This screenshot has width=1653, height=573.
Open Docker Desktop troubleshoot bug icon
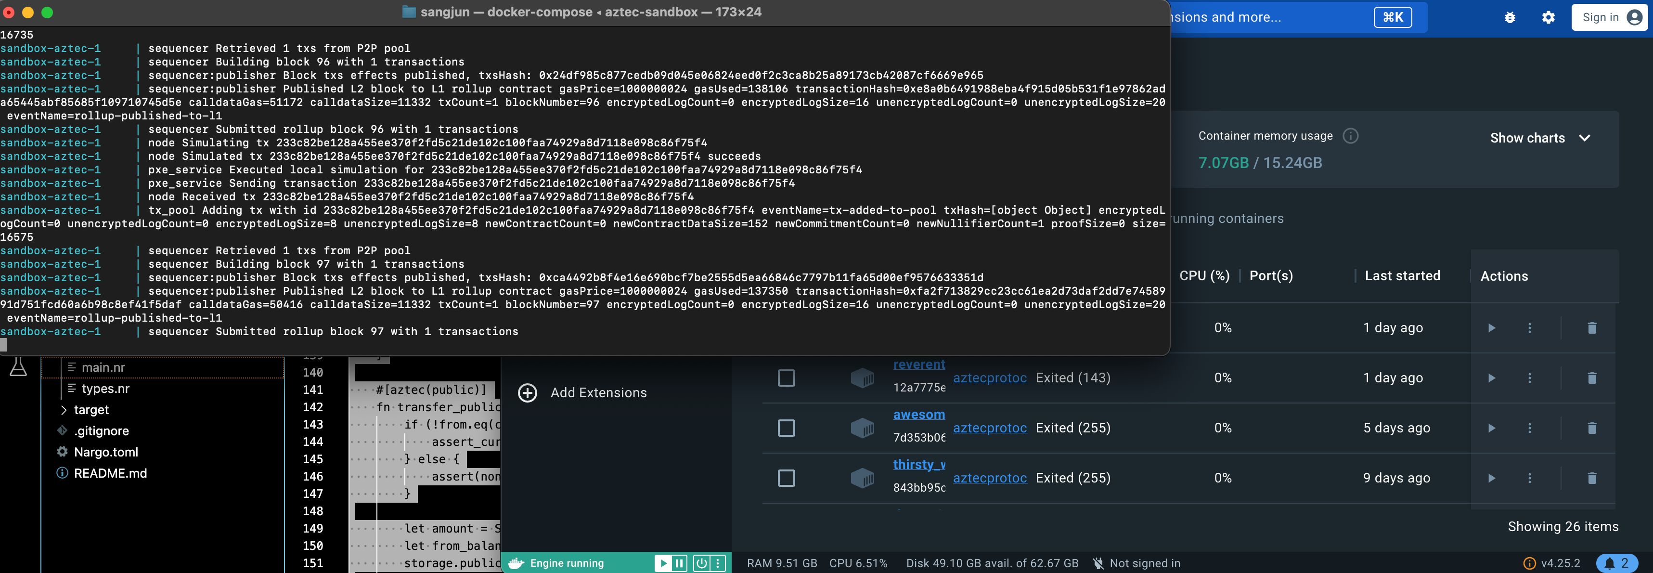1509,17
